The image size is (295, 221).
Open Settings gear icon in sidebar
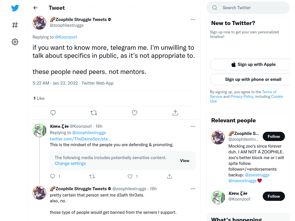click(15, 42)
